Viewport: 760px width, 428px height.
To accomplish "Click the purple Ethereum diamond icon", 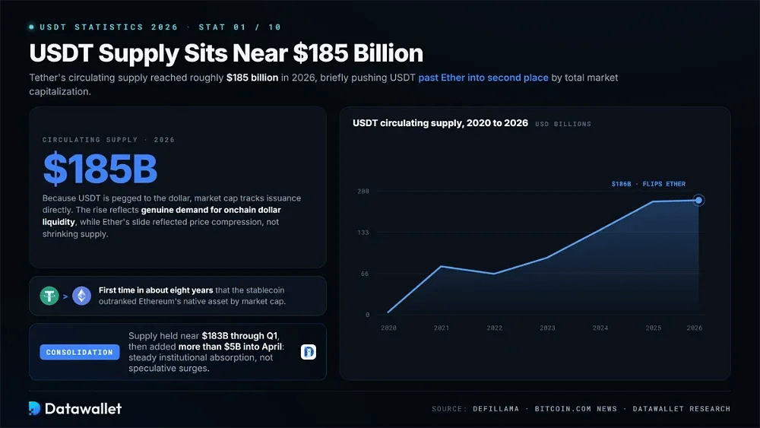I will click(81, 296).
